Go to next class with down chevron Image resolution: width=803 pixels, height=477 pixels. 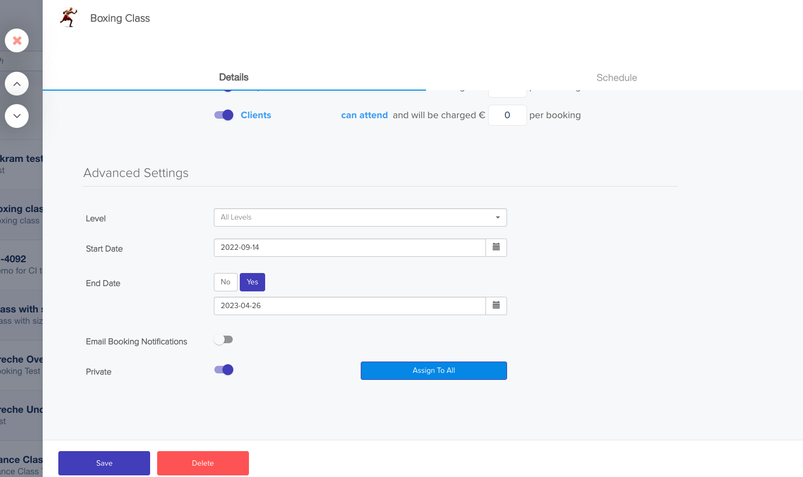click(x=17, y=116)
